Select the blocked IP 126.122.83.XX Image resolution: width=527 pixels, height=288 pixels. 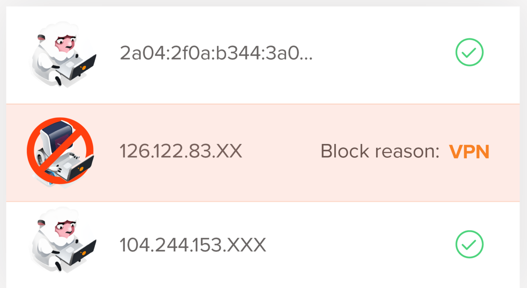(181, 151)
